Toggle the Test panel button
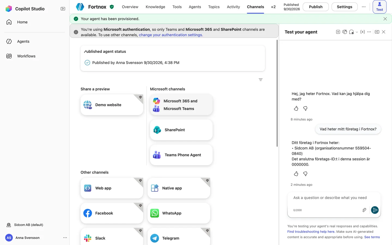392x245 pixels. pyautogui.click(x=379, y=7)
